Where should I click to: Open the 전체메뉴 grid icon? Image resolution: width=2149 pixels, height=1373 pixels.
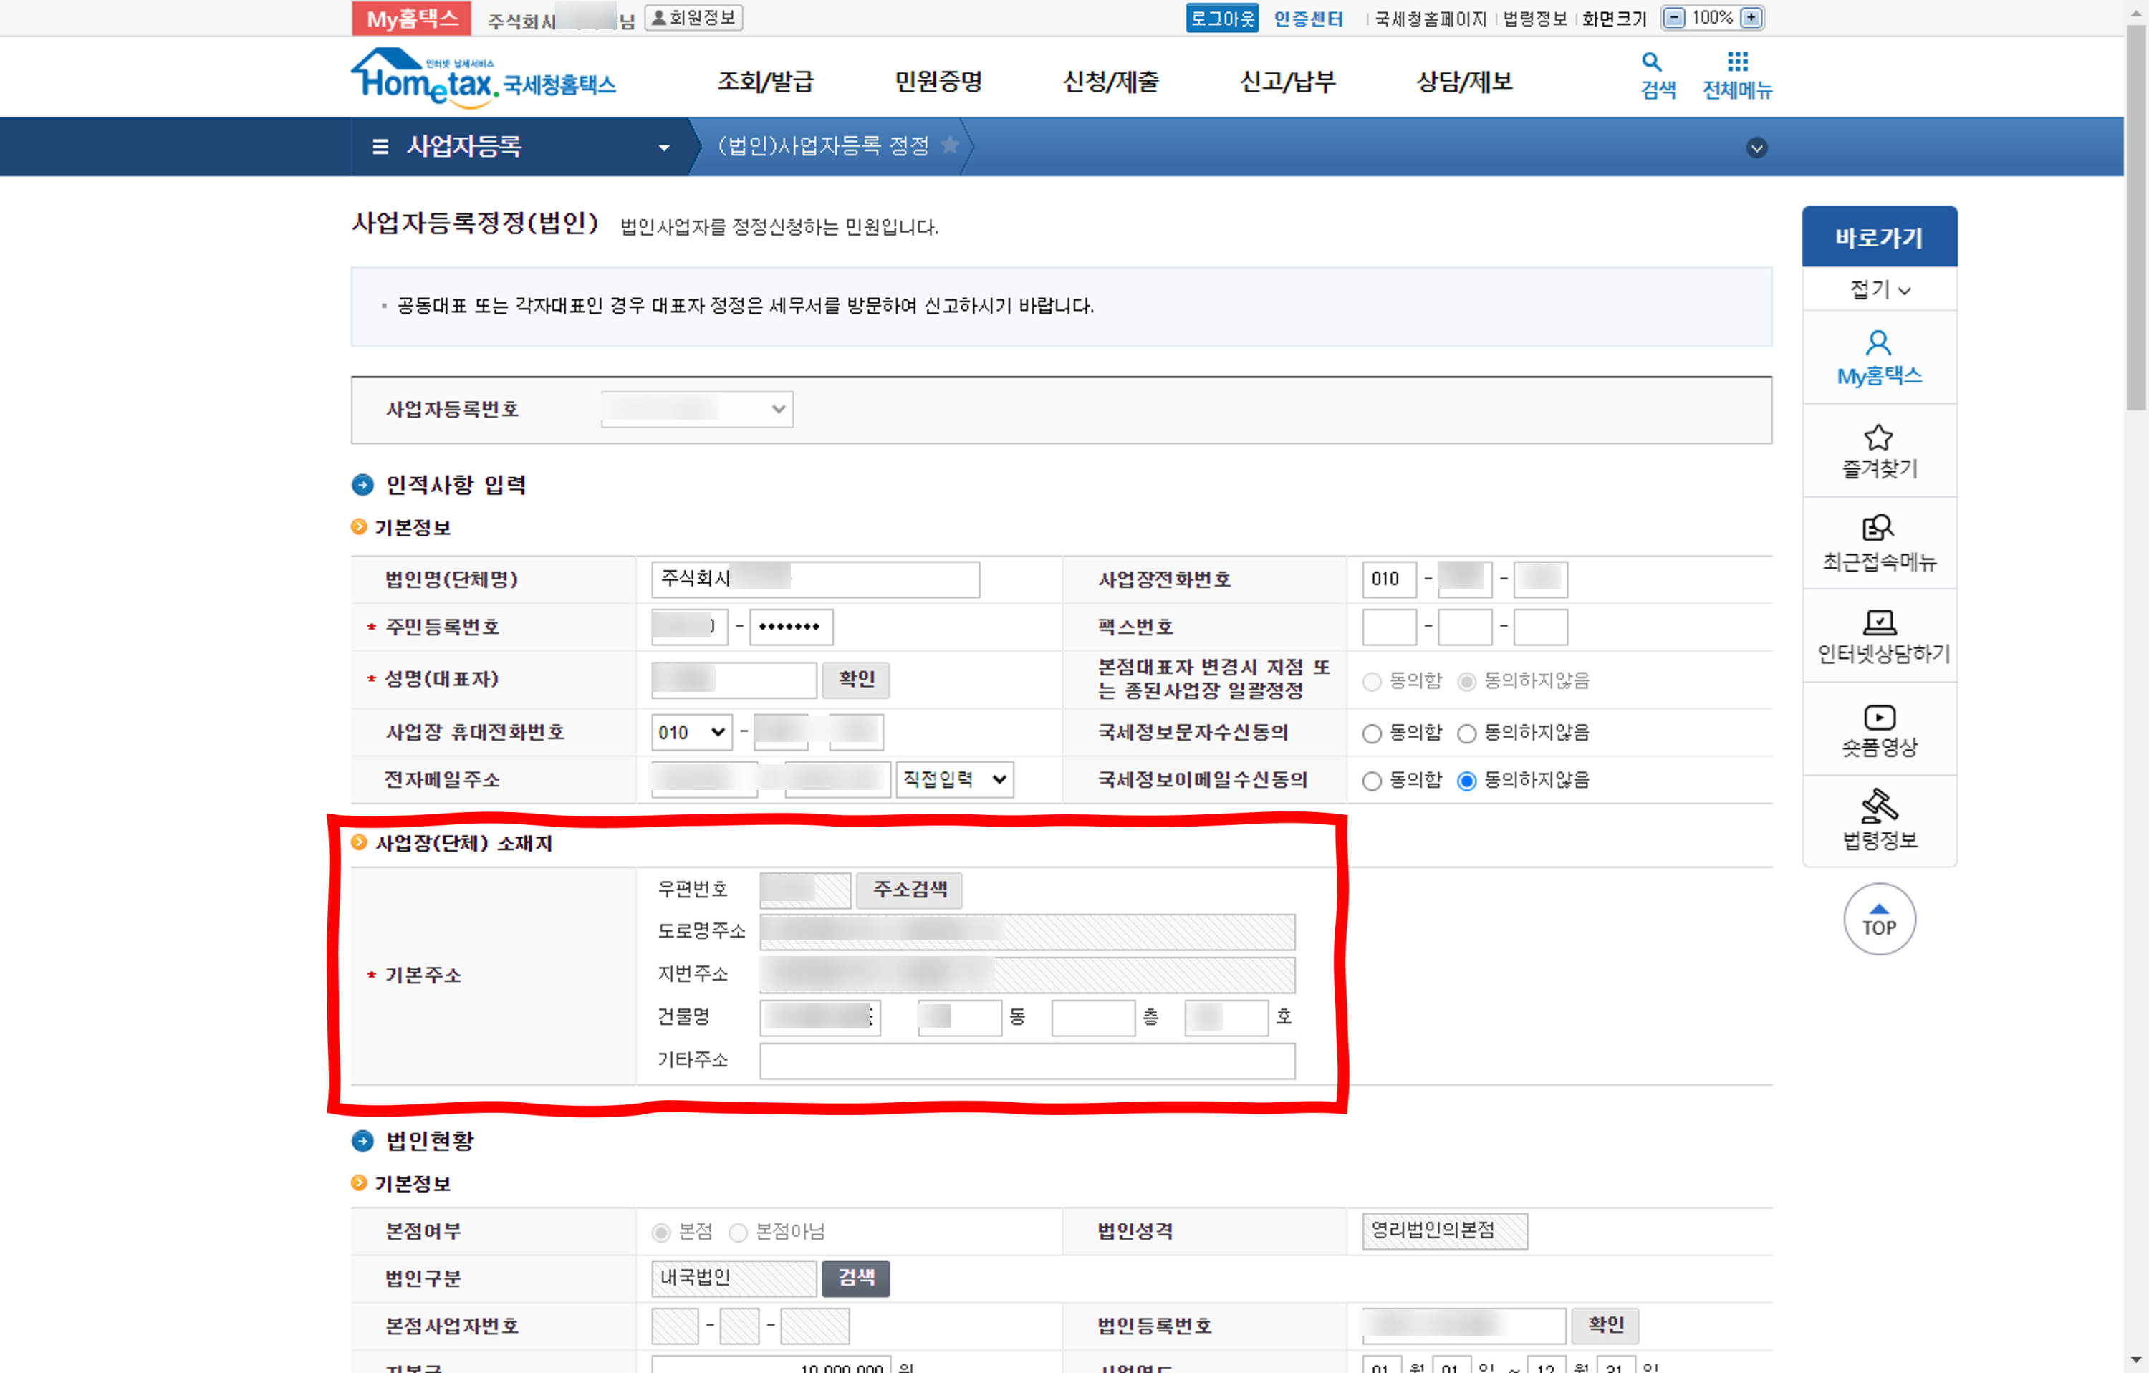(x=1736, y=62)
